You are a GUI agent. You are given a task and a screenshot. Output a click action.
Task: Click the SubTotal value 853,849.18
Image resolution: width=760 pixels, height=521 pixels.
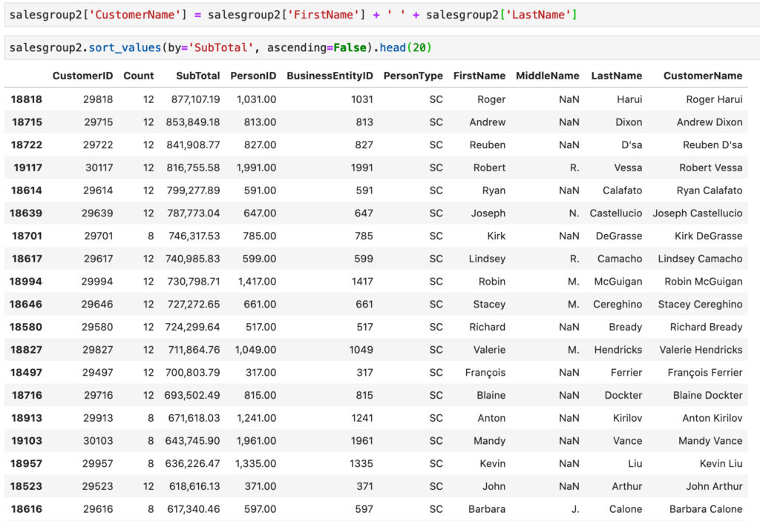click(x=193, y=122)
